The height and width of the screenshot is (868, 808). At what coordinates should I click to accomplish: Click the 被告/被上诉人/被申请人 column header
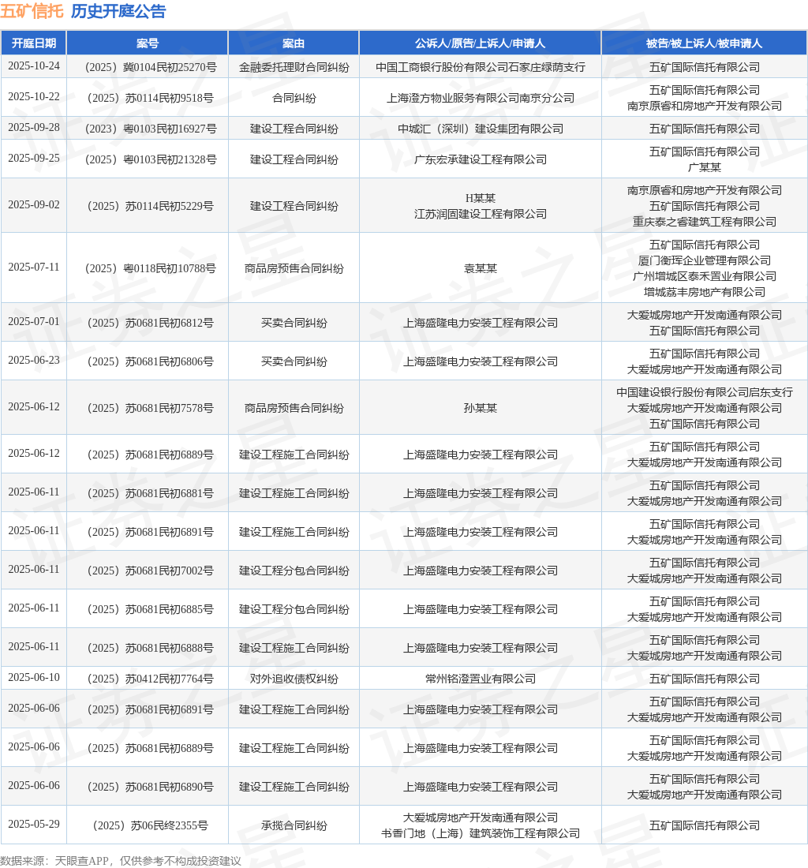(x=704, y=43)
